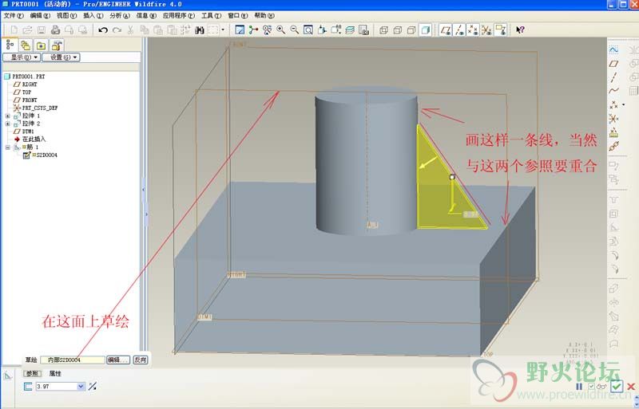Click the refit view icon
This screenshot has height=409, width=639.
pyautogui.click(x=308, y=29)
